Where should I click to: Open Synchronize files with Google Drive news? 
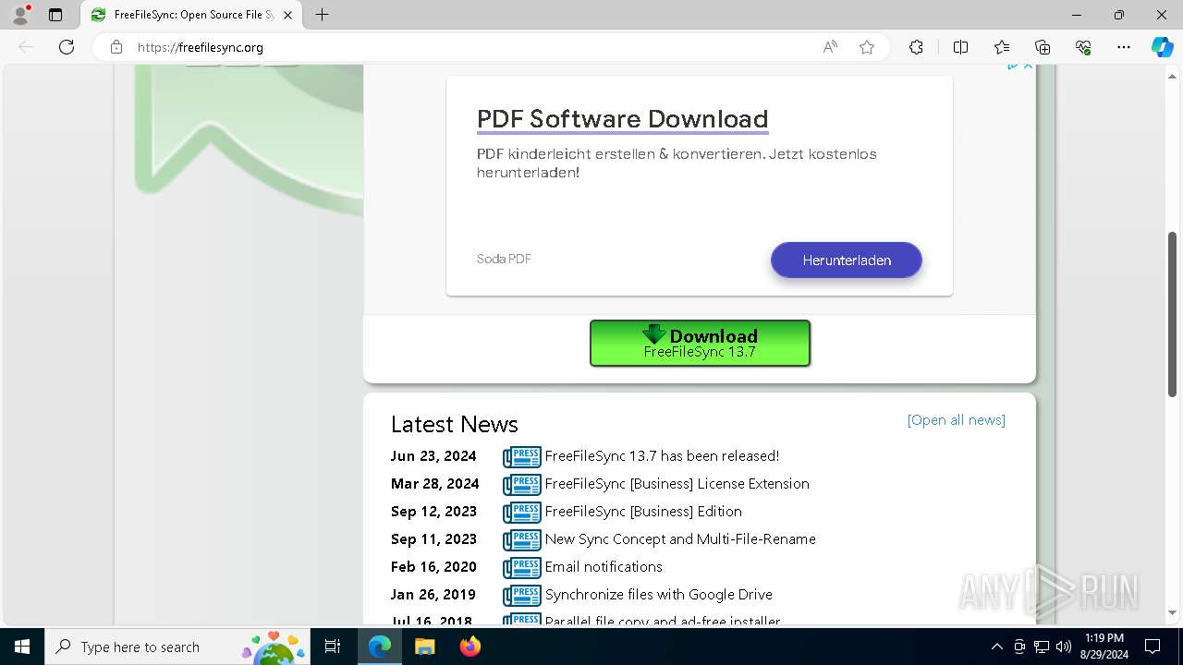point(658,595)
